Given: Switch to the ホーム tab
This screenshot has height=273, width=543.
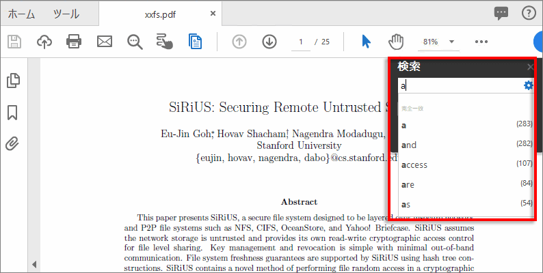Looking at the screenshot, I should (x=21, y=14).
